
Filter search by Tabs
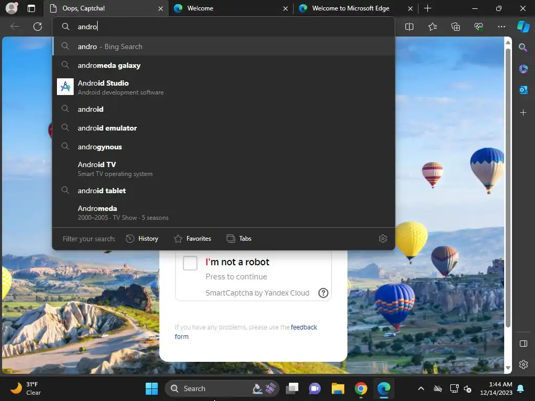coord(239,238)
